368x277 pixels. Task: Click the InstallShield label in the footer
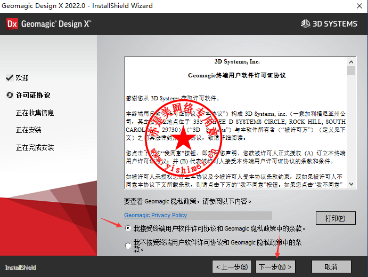pos(20,267)
